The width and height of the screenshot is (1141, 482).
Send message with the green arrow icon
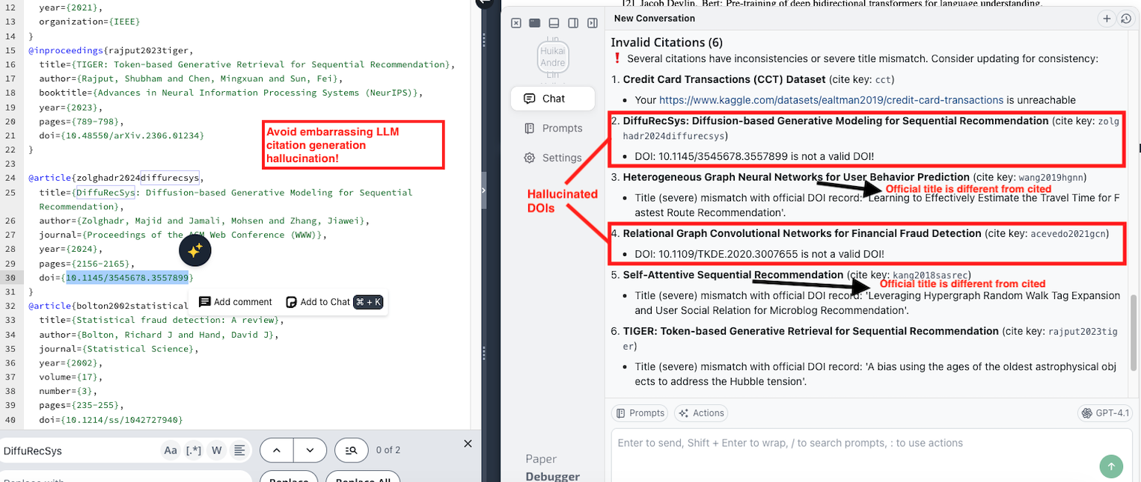click(x=1111, y=466)
